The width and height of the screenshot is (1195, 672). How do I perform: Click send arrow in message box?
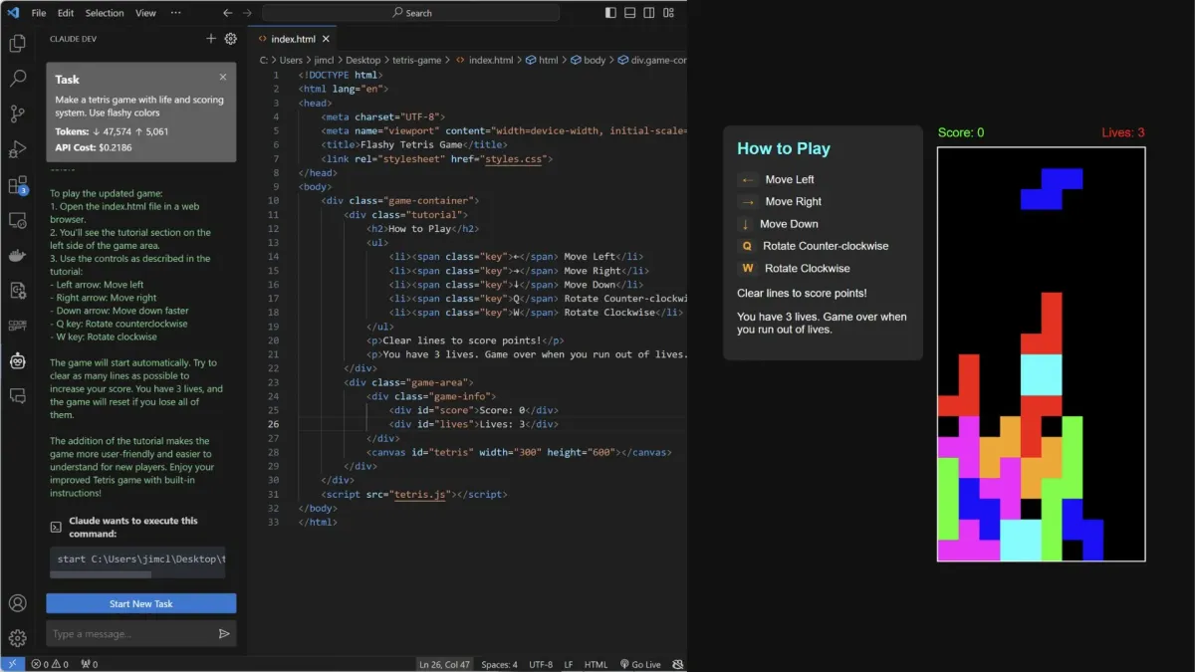[x=224, y=634]
